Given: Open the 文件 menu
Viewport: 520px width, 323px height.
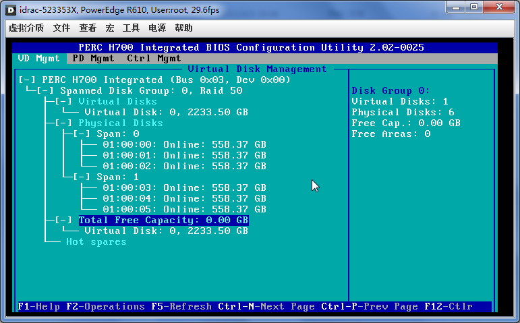Looking at the screenshot, I should pyautogui.click(x=61, y=28).
